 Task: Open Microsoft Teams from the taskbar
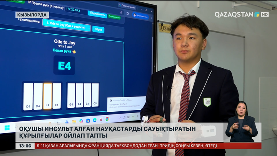(67, 122)
